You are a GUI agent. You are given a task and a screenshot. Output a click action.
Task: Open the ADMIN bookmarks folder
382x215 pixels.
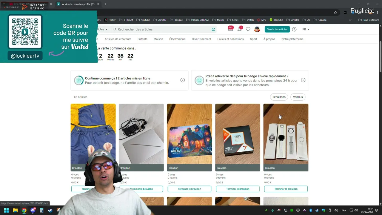[x=160, y=20]
